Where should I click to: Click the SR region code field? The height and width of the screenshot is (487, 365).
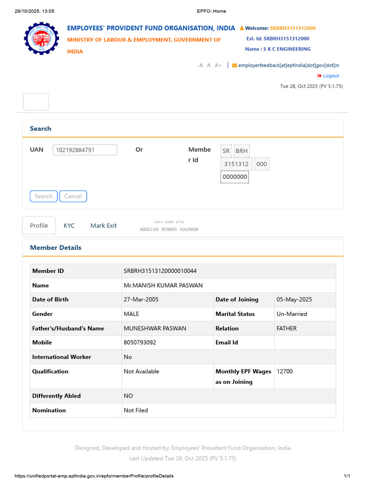tap(226, 151)
